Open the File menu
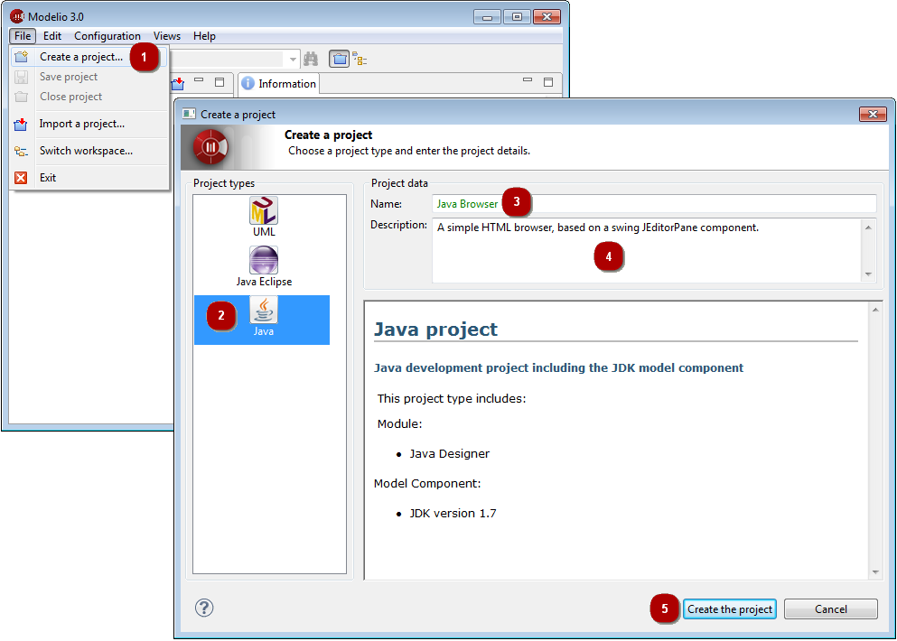Screen dimensions: 897x641 coord(23,36)
